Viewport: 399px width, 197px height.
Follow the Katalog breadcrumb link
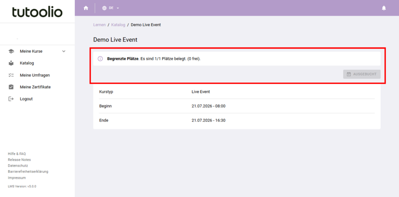[118, 25]
